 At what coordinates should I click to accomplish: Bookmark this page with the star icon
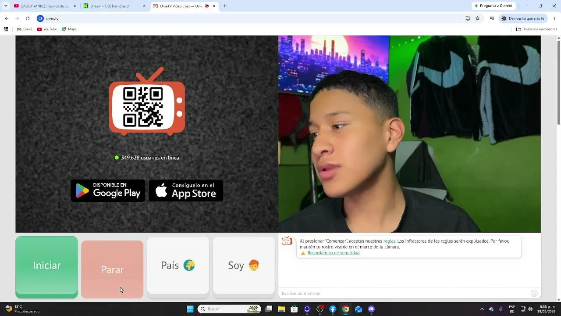pyautogui.click(x=478, y=18)
